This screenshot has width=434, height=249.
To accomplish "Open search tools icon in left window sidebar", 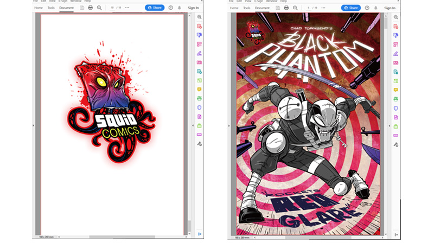I will pyautogui.click(x=199, y=17).
